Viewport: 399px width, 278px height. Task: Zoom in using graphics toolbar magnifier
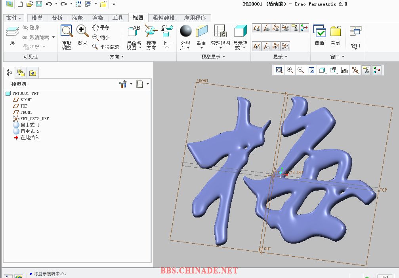[x=290, y=70]
